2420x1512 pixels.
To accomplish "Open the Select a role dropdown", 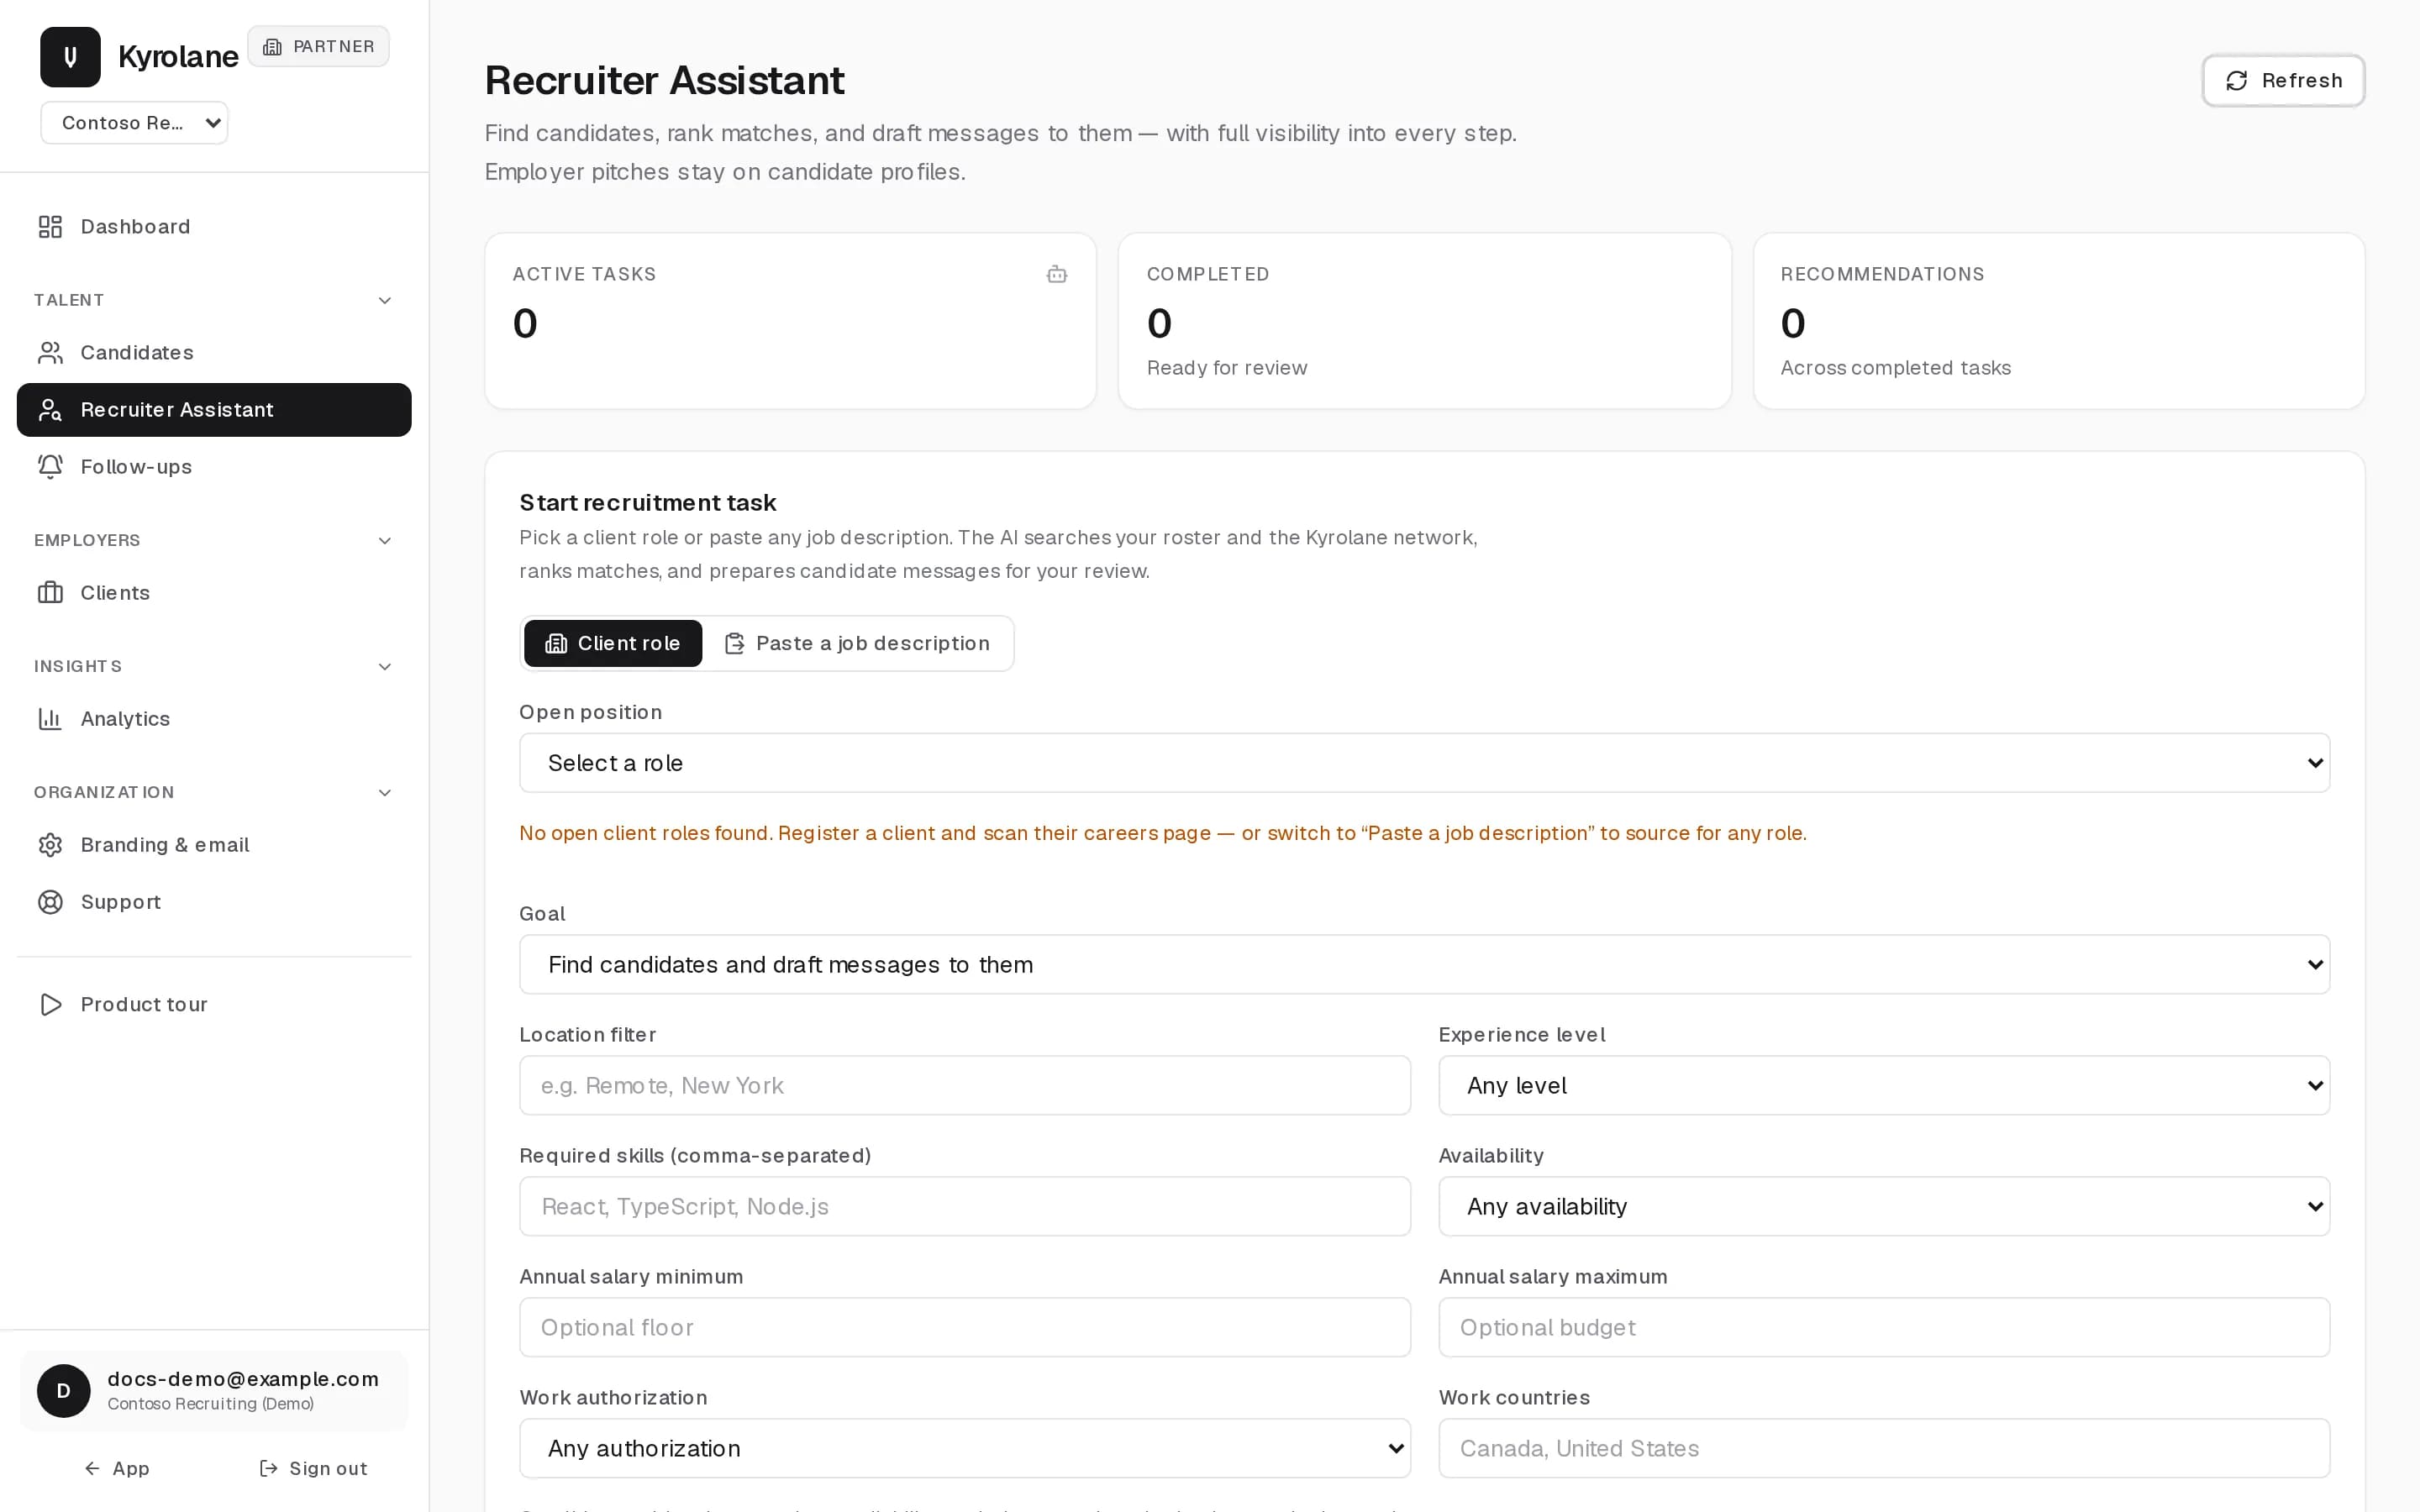I will point(1424,763).
